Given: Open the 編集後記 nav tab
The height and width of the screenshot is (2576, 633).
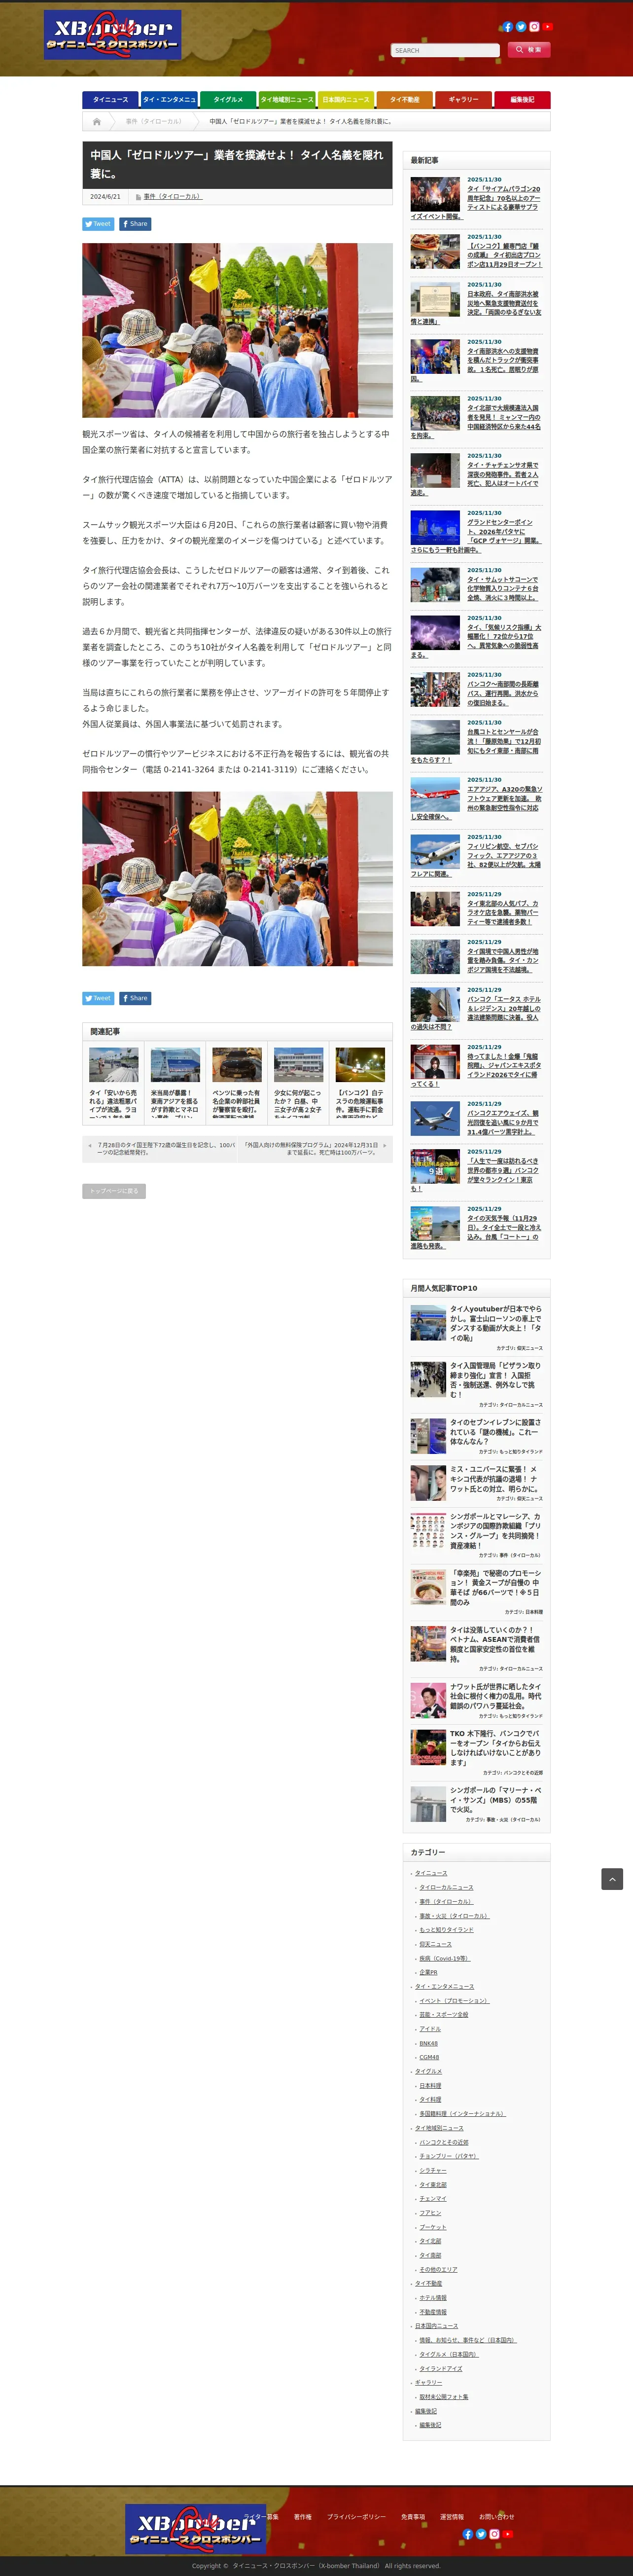Looking at the screenshot, I should coord(522,99).
